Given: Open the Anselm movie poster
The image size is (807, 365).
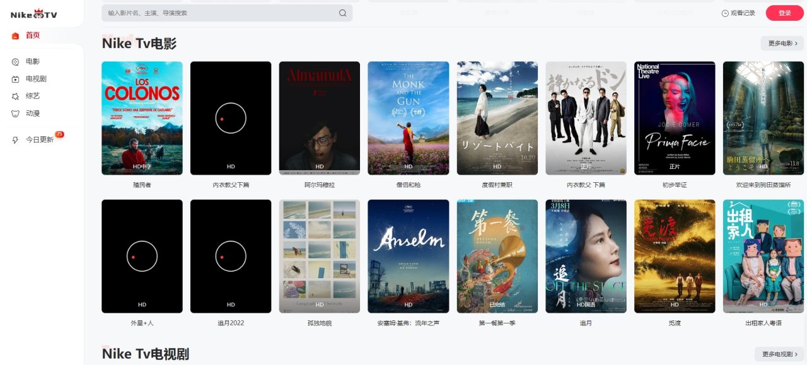Looking at the screenshot, I should [408, 256].
